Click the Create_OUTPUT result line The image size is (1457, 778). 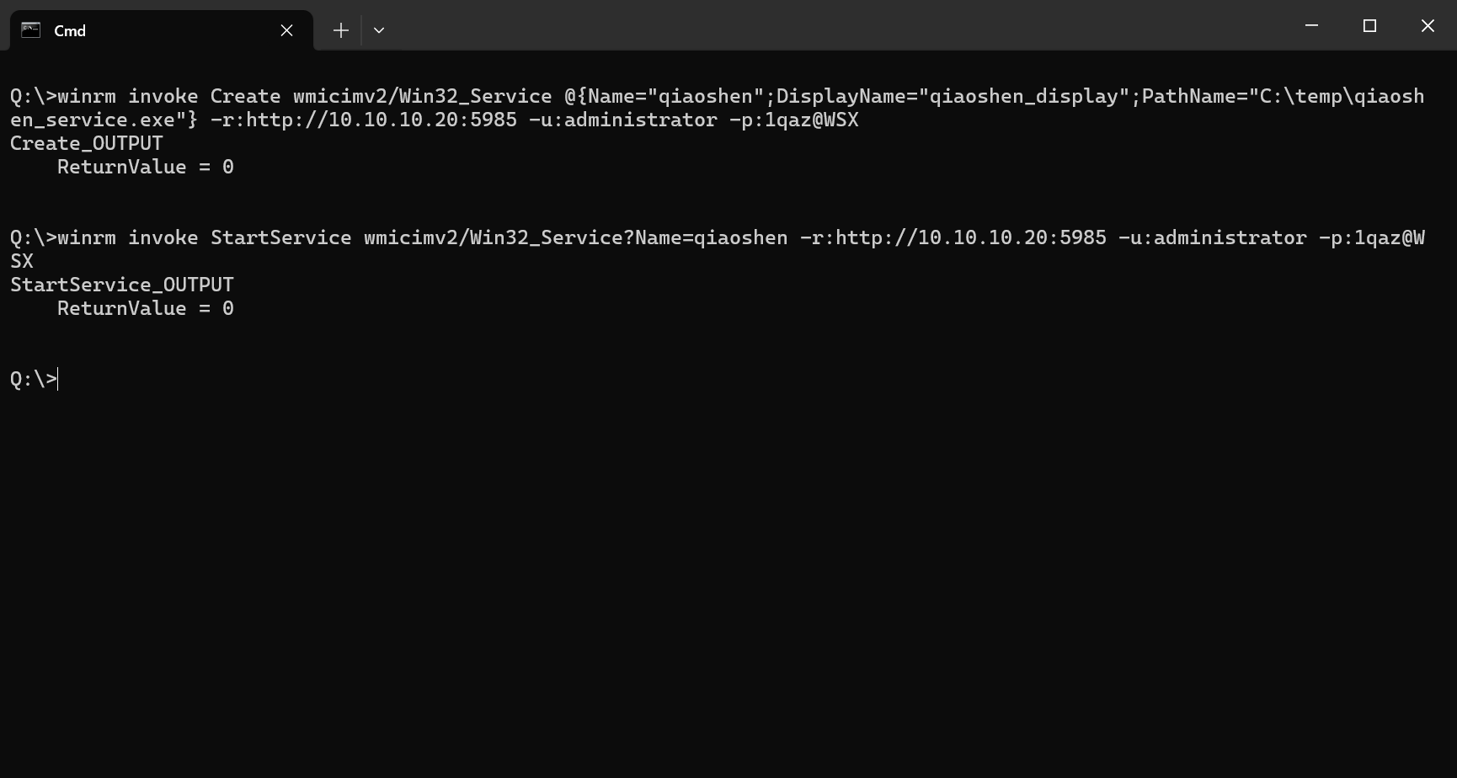[87, 144]
